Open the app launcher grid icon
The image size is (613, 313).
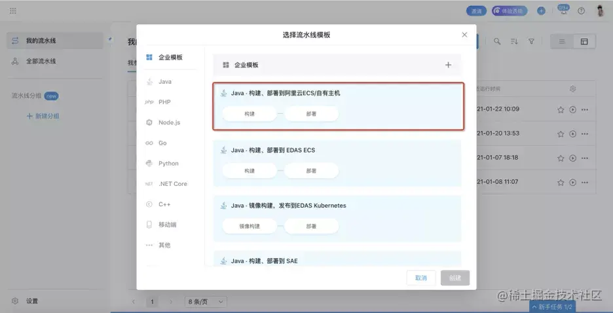pyautogui.click(x=13, y=11)
